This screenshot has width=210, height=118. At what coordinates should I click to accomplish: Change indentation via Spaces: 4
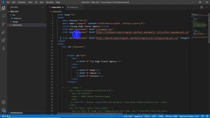138,116
